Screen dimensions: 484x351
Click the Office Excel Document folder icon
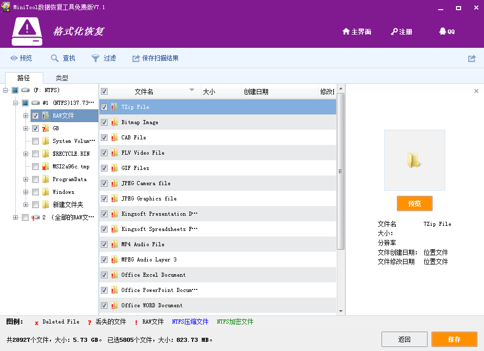[114, 275]
